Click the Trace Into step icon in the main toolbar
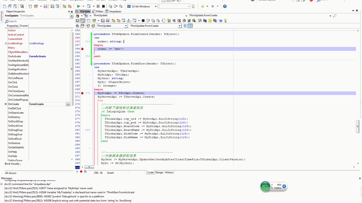Viewport: 362px width, 203px height. pyautogui.click(x=110, y=6)
